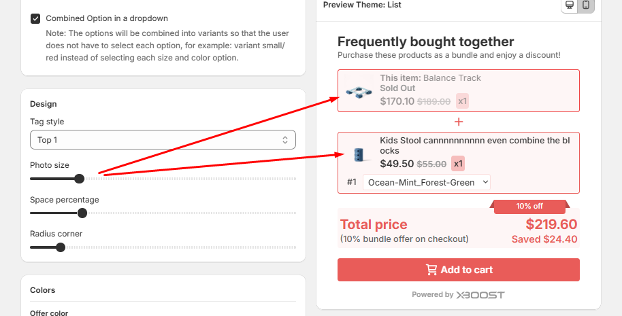Open the Tag style dropdown
622x316 pixels.
(x=163, y=140)
